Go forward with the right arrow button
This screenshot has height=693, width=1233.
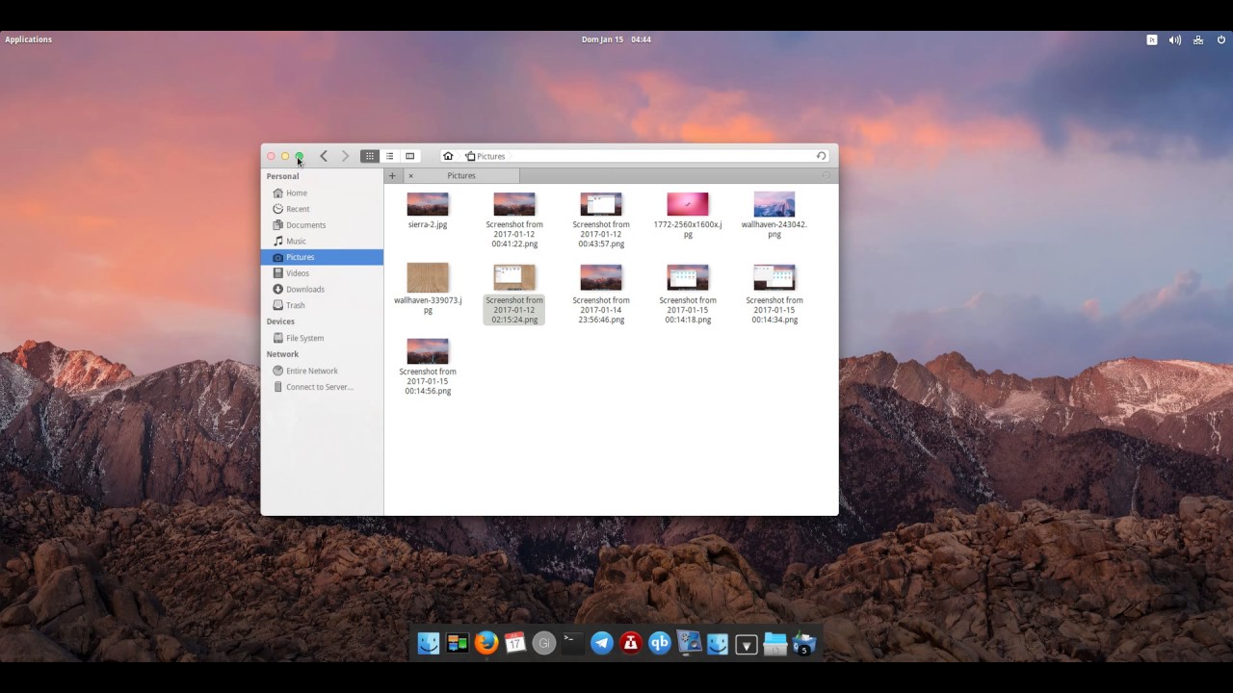(345, 156)
